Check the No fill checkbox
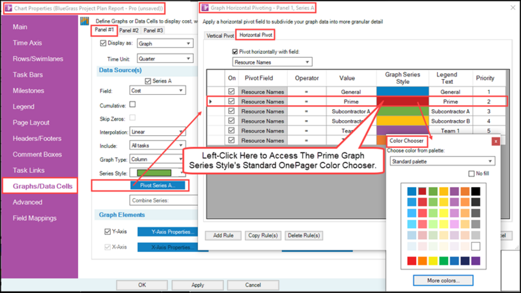Screen dimensions: 521x293 471,173
